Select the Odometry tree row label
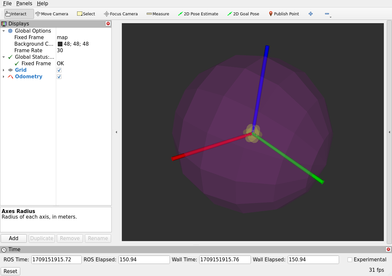Screen dimensions: 392x276 (x=29, y=76)
